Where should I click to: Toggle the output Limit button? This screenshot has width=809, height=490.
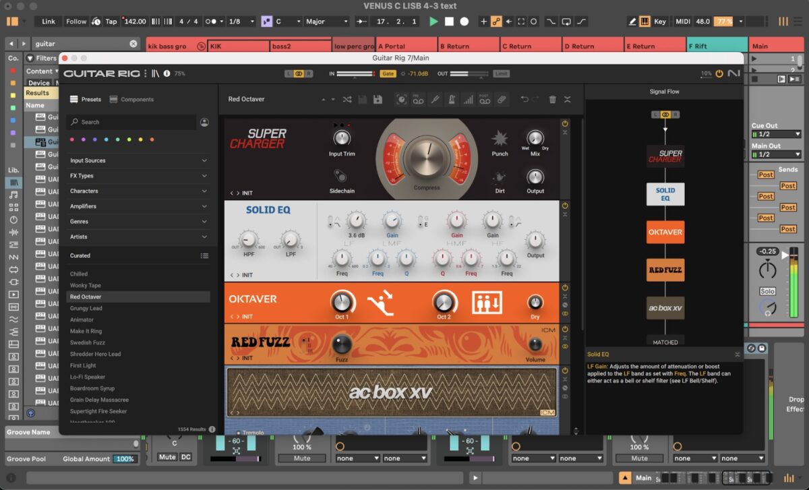[x=501, y=73]
